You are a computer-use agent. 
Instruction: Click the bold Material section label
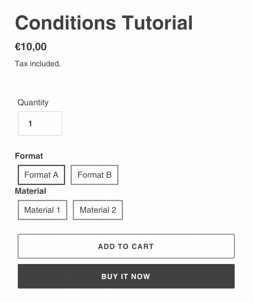31,191
